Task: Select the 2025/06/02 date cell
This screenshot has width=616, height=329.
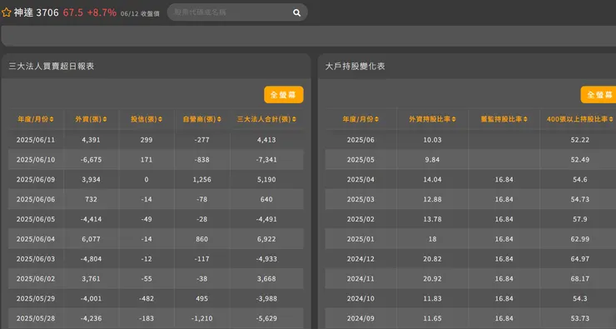Action: [36, 279]
